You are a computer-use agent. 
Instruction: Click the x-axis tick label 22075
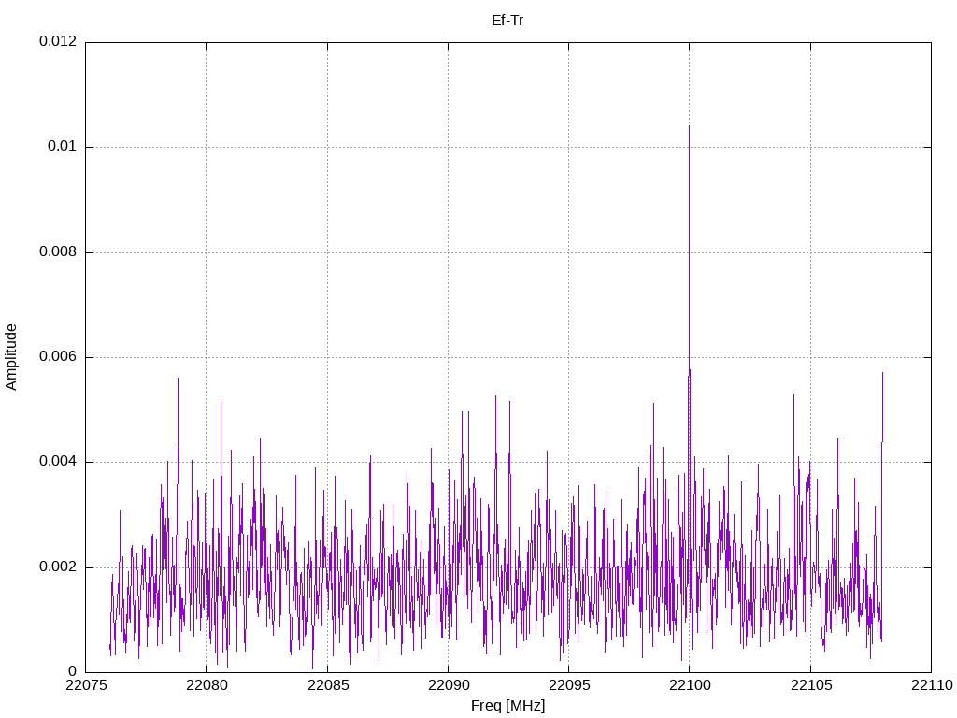85,685
